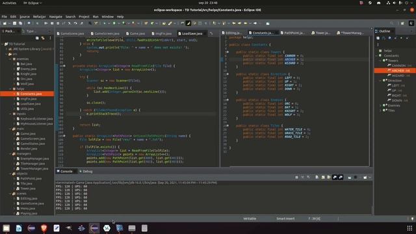Open Brave browser from the dock
Viewport: 416px width, 234px height.
click(x=44, y=228)
